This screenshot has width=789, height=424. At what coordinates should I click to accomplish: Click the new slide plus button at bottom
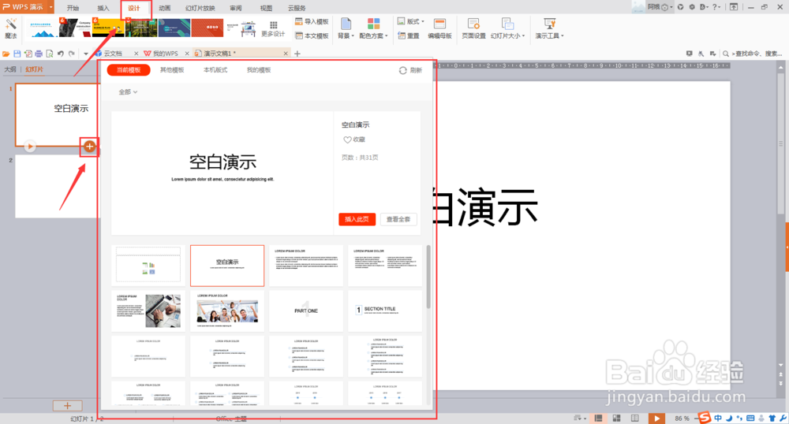tap(67, 405)
